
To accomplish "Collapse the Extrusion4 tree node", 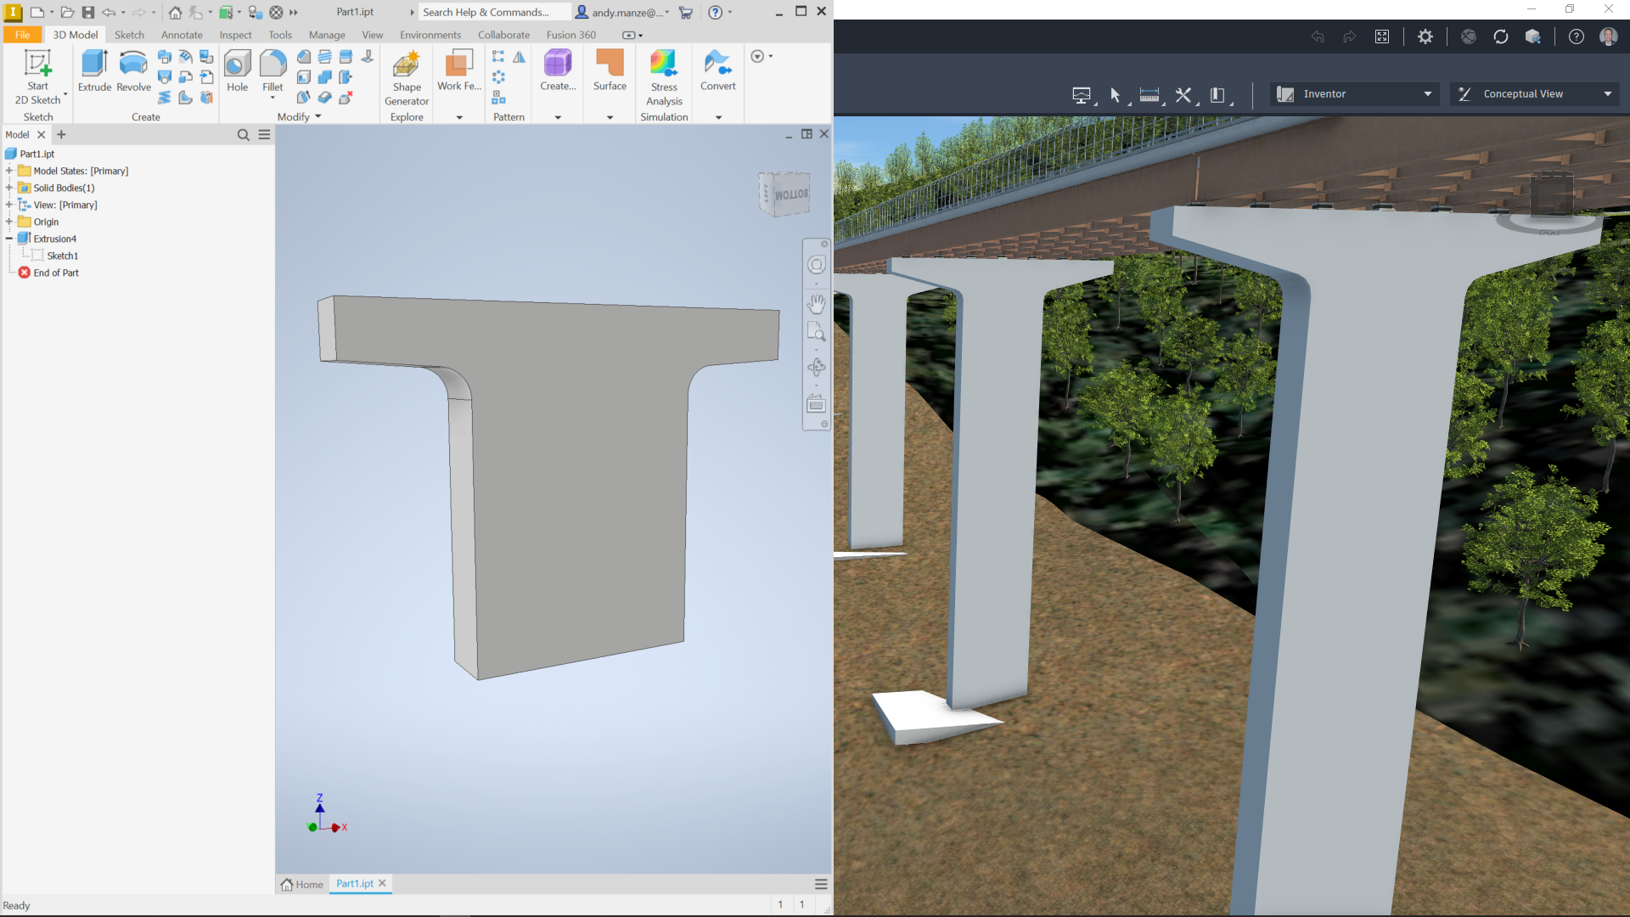I will [9, 239].
